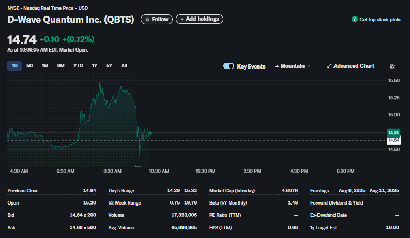Click the 10:30 AM time axis label
The width and height of the screenshot is (410, 238).
click(x=159, y=172)
